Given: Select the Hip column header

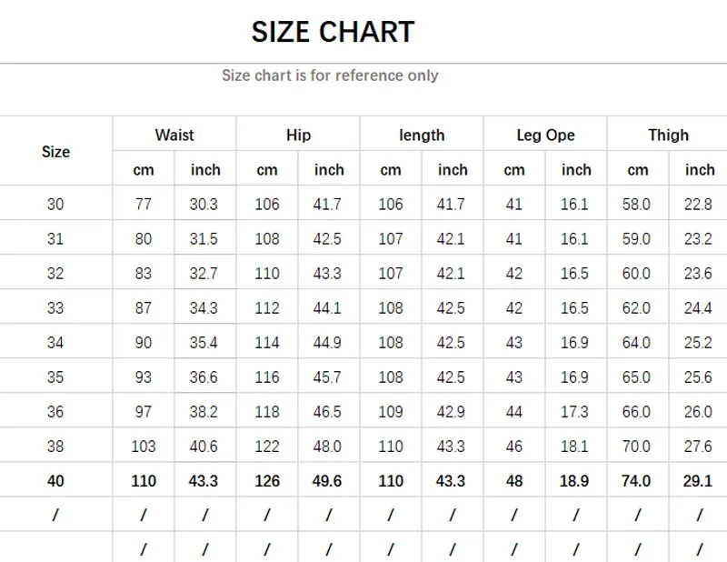Looking at the screenshot, I should pos(298,135).
